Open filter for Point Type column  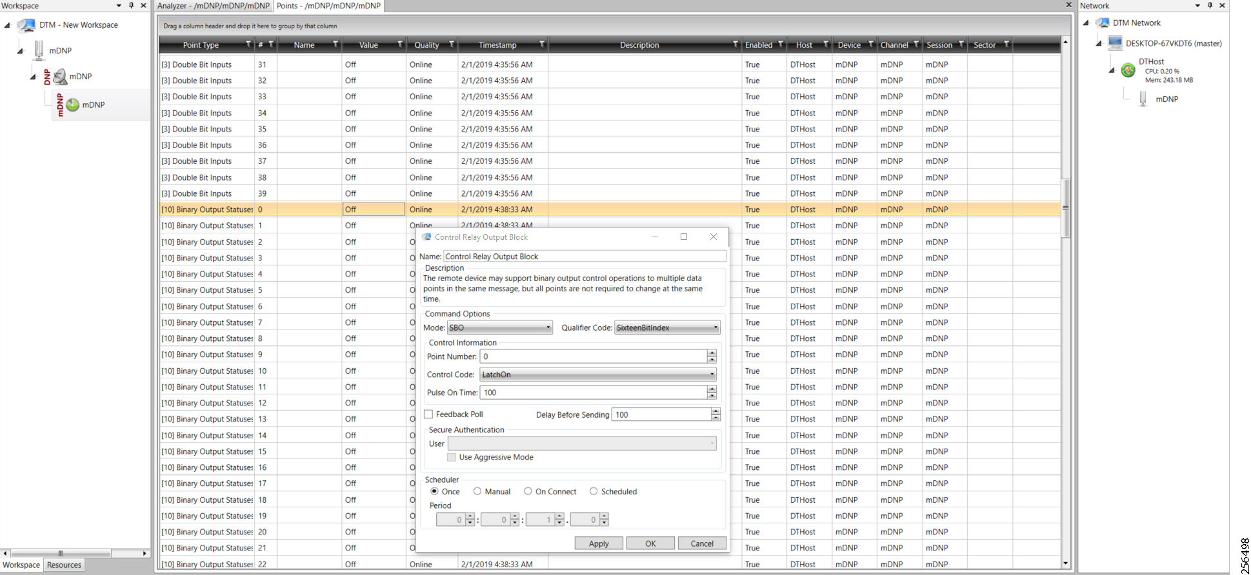(248, 44)
